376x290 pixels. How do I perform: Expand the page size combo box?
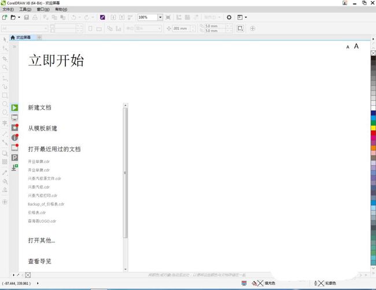pyautogui.click(x=24, y=28)
